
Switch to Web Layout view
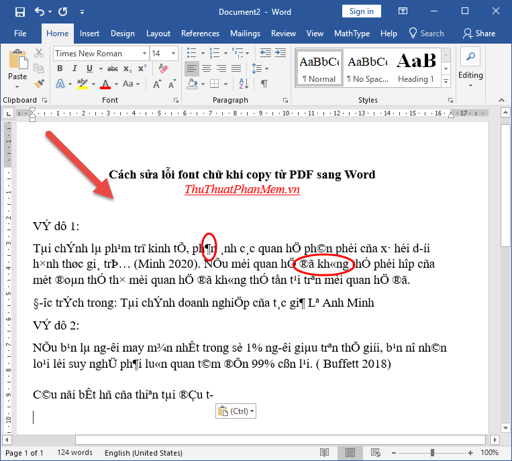click(376, 452)
